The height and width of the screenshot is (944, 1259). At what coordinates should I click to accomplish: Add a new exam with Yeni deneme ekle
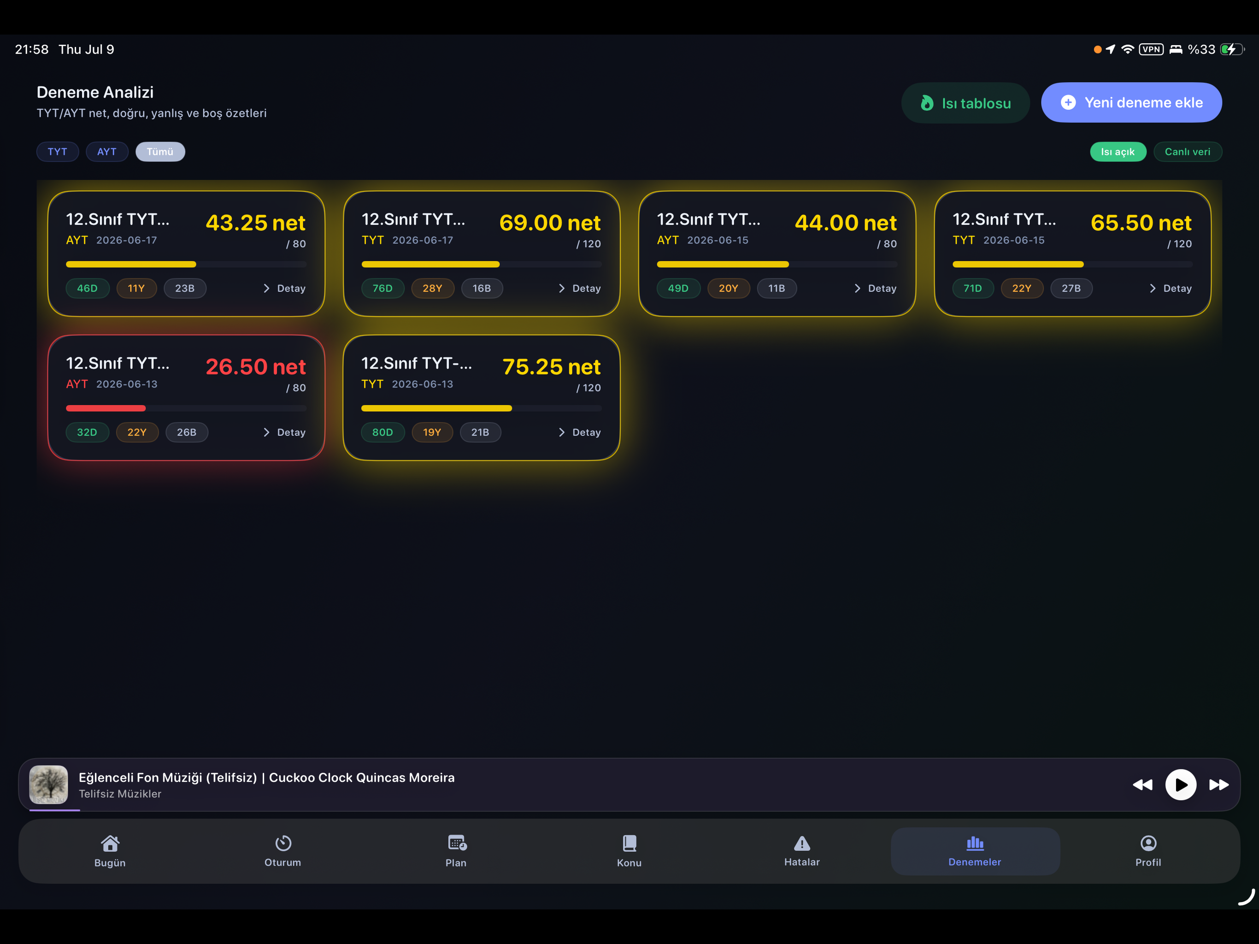[x=1131, y=102]
